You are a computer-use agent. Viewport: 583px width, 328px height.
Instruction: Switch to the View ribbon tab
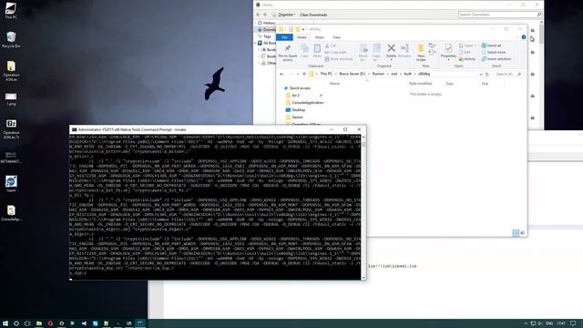coord(336,37)
